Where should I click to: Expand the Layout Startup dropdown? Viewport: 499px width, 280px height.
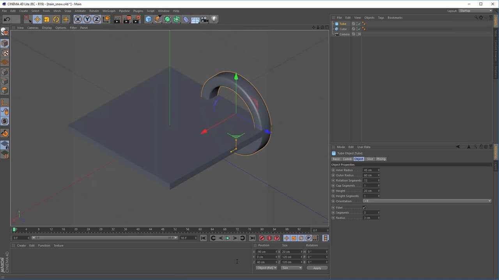tap(475, 11)
